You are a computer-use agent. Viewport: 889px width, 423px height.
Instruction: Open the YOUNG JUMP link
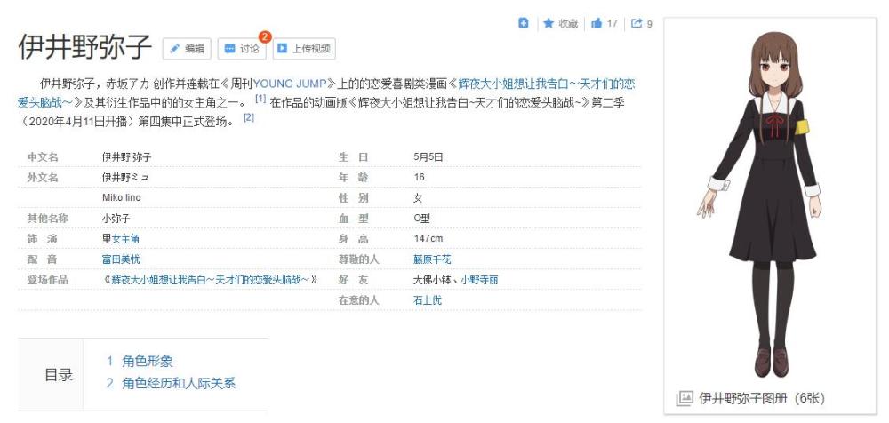pos(290,84)
